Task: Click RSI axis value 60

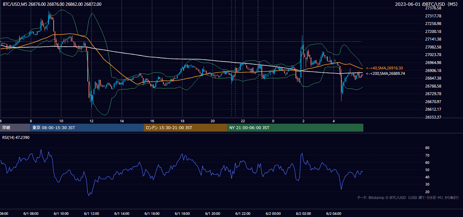Action: (x=427, y=162)
